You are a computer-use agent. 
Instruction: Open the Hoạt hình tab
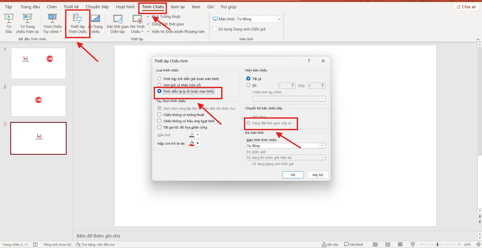[125, 7]
